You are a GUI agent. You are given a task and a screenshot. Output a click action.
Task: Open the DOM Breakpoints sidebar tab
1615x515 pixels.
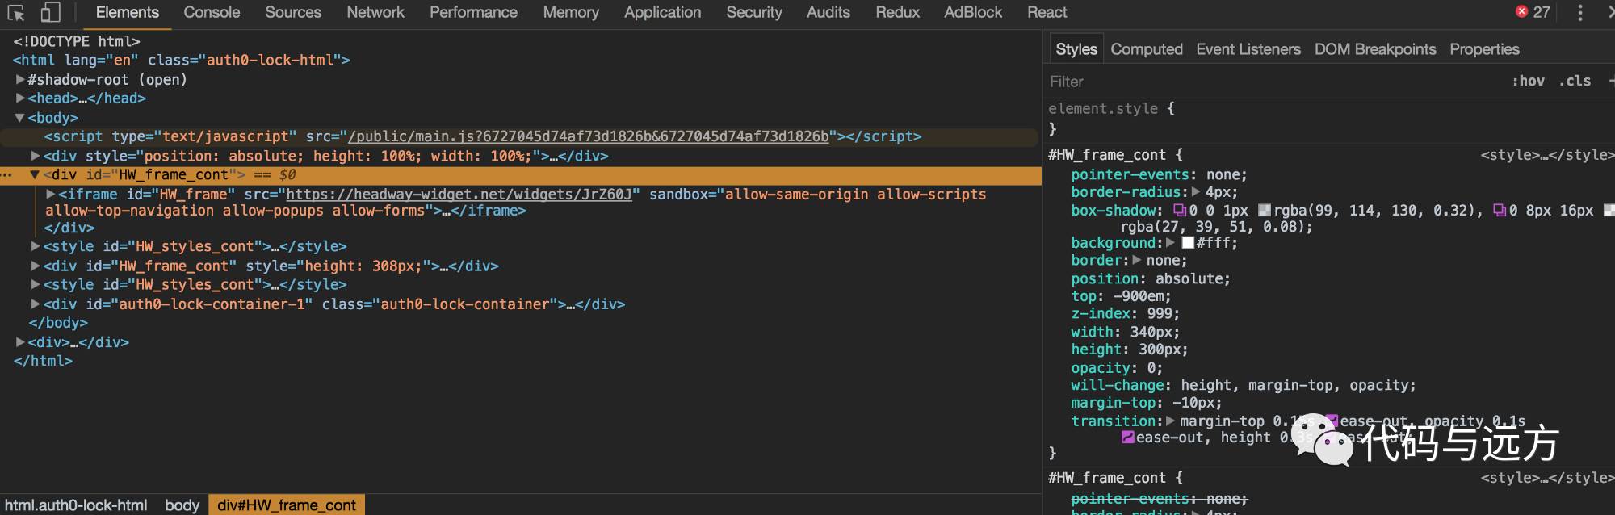coord(1375,49)
